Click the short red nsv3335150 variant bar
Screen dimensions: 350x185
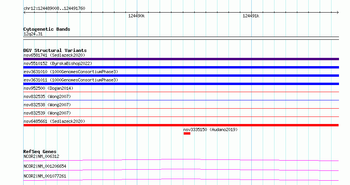click(x=187, y=133)
